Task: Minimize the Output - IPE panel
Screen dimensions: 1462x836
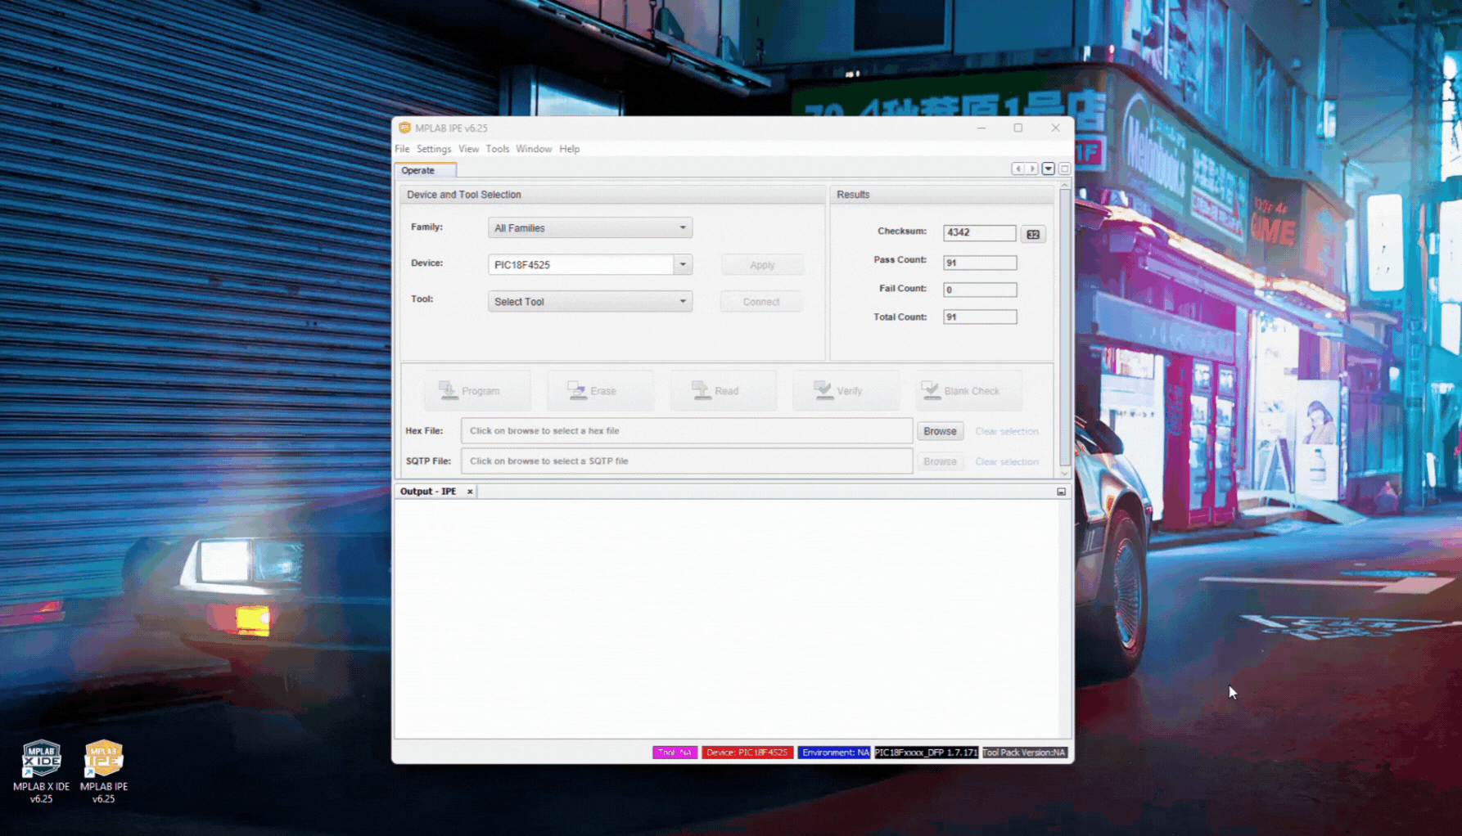Action: tap(1061, 492)
